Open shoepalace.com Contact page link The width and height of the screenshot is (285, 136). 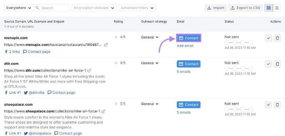pyautogui.click(x=68, y=134)
